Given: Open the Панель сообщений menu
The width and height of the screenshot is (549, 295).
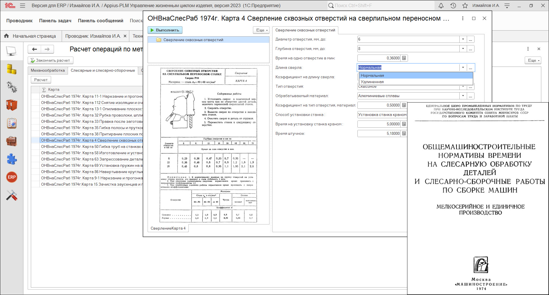Looking at the screenshot, I should pyautogui.click(x=100, y=21).
